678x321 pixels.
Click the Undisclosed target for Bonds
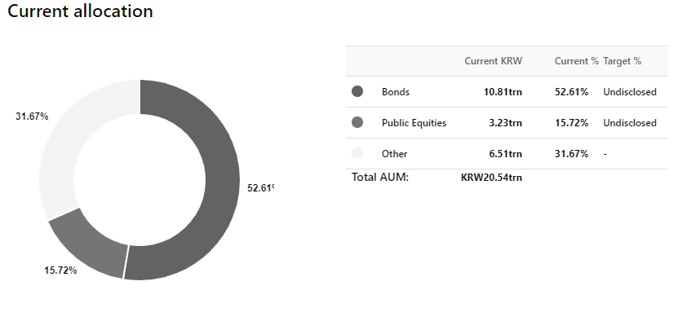click(x=630, y=92)
